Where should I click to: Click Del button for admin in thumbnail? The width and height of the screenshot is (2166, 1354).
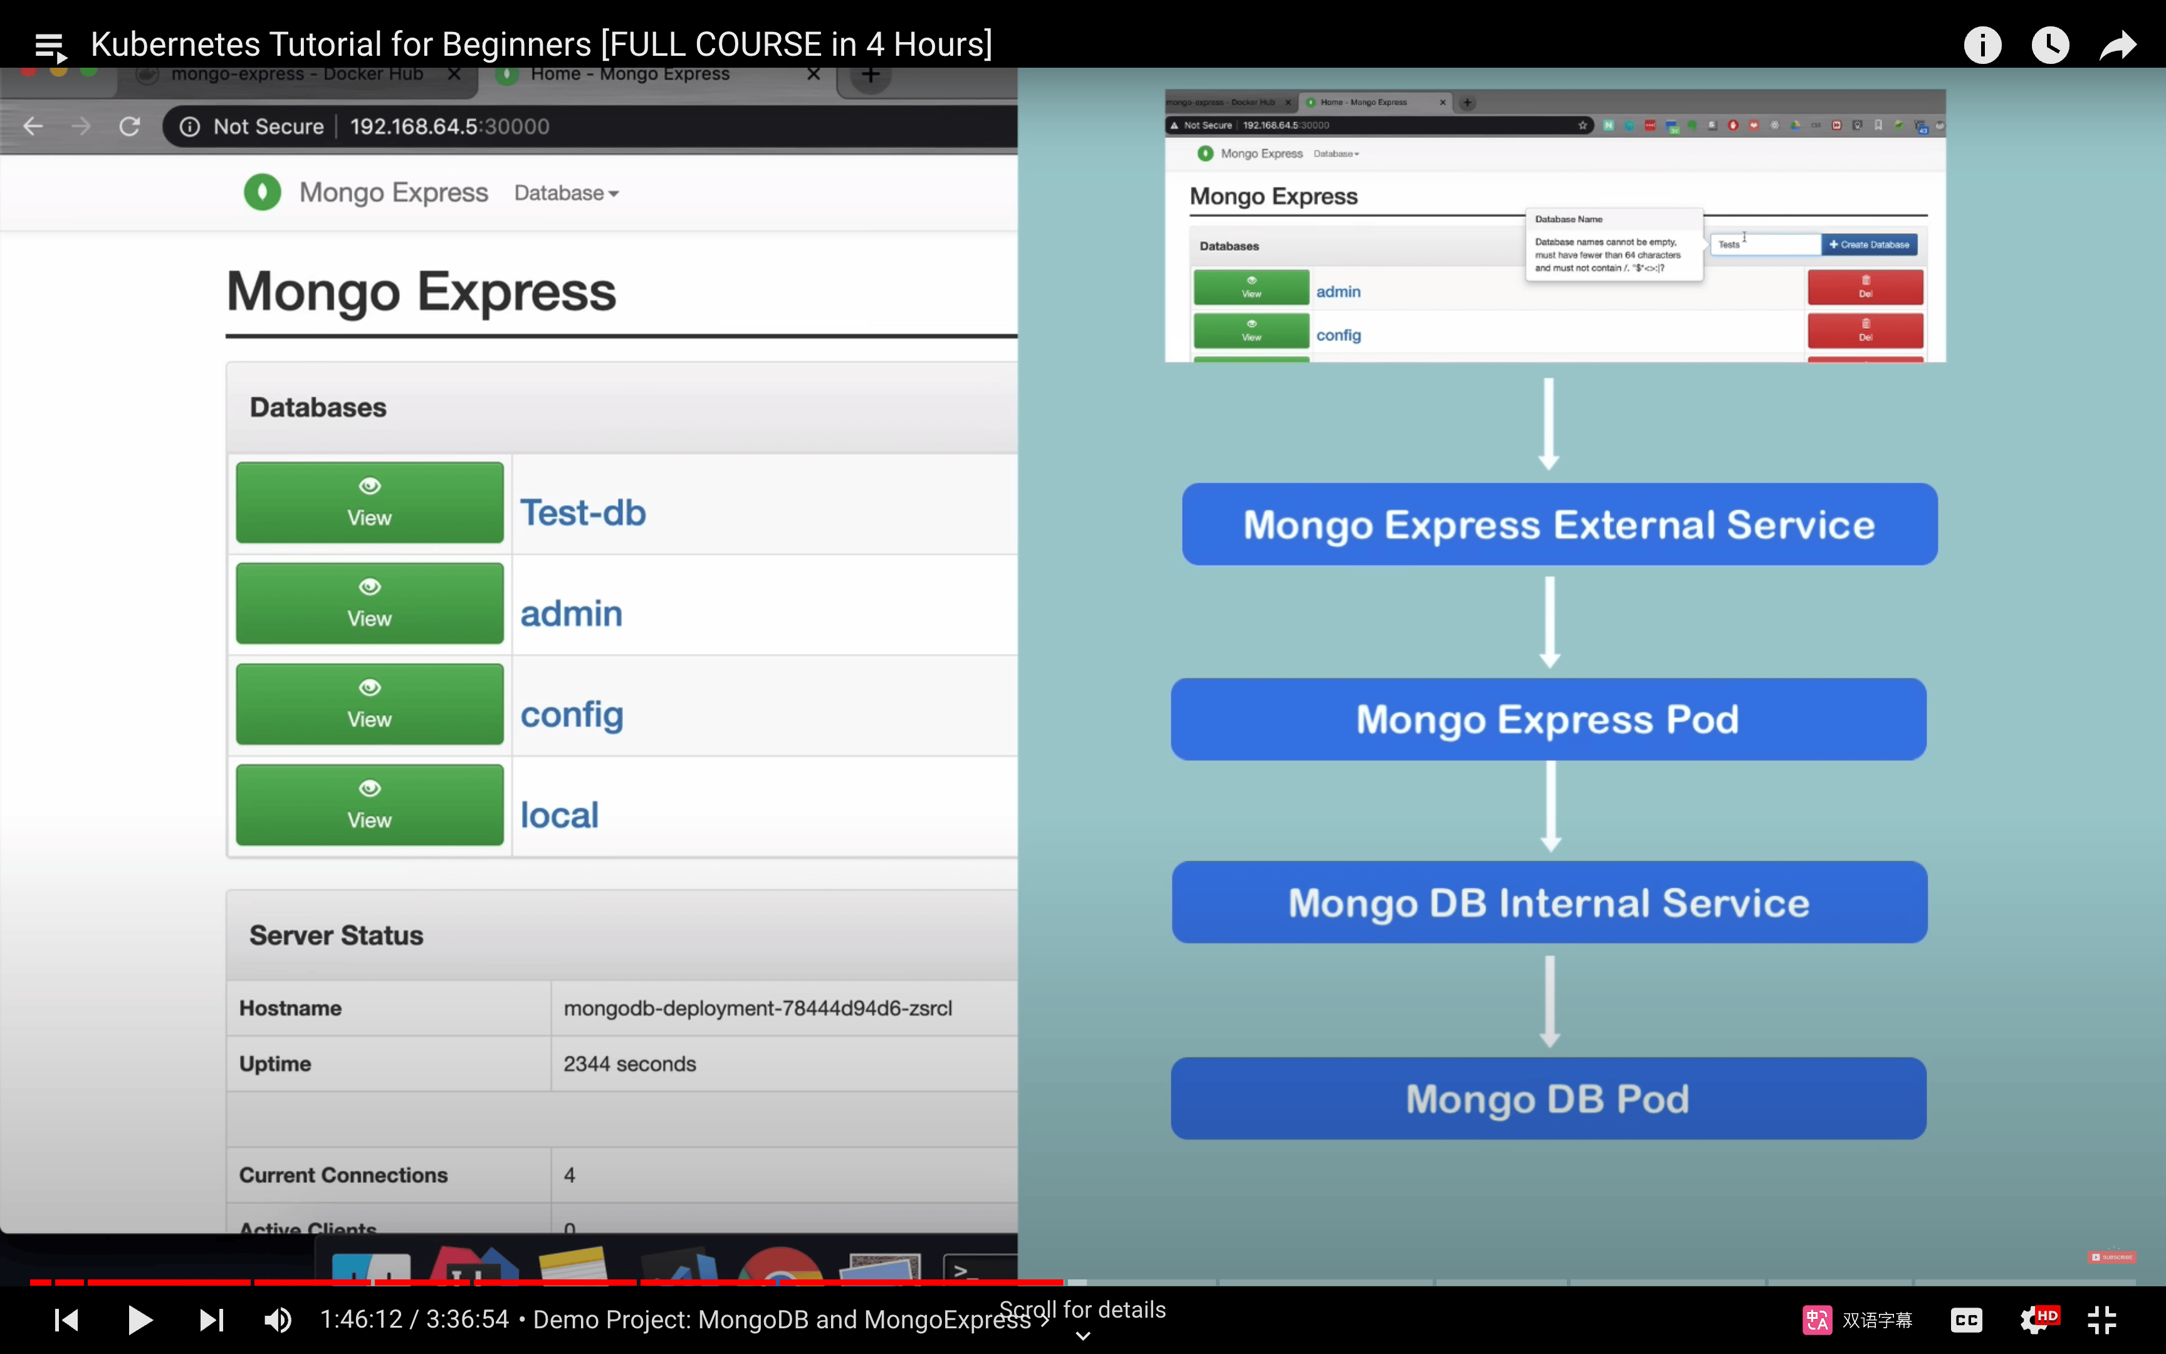(x=1865, y=286)
